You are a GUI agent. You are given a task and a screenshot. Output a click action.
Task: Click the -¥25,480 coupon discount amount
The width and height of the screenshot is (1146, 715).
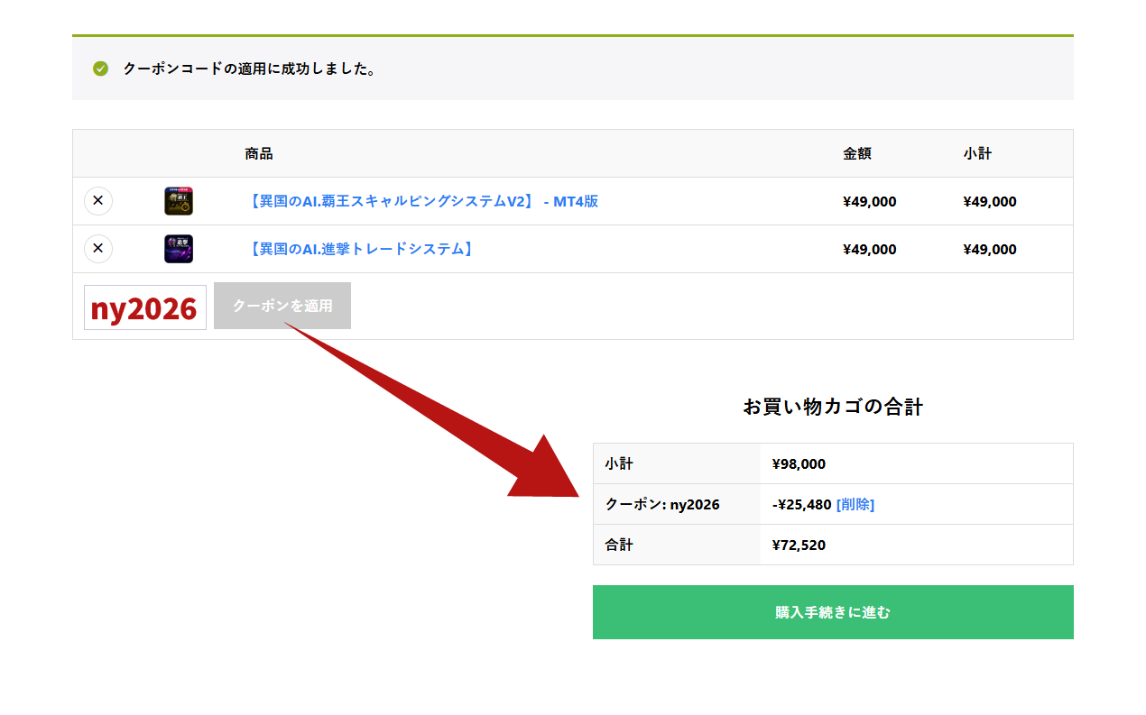click(801, 504)
